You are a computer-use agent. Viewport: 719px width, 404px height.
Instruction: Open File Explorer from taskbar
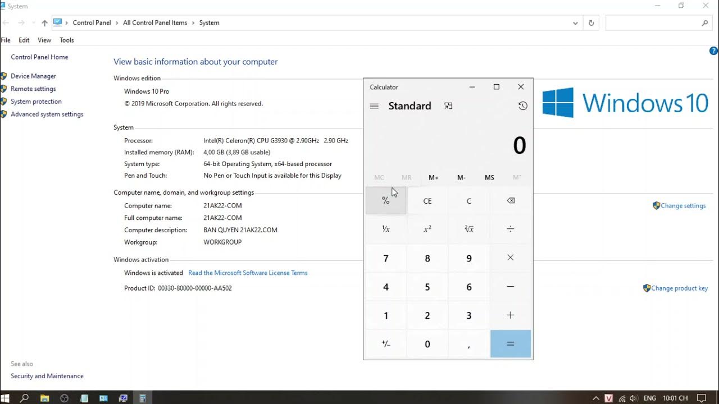[x=44, y=398]
